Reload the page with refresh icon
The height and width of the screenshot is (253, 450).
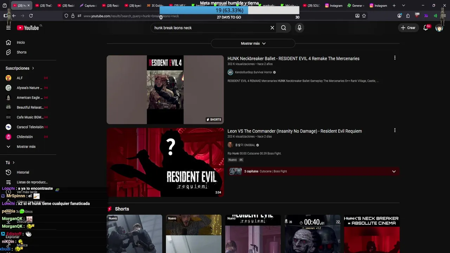tap(31, 16)
